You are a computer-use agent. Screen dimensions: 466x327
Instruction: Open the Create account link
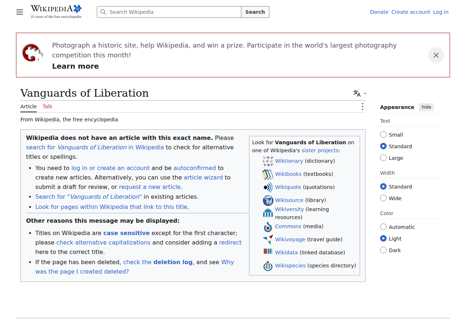[x=411, y=12]
